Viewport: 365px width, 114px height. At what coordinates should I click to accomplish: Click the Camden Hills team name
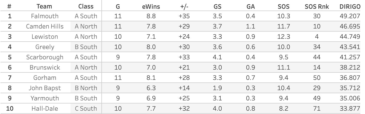tap(45, 26)
